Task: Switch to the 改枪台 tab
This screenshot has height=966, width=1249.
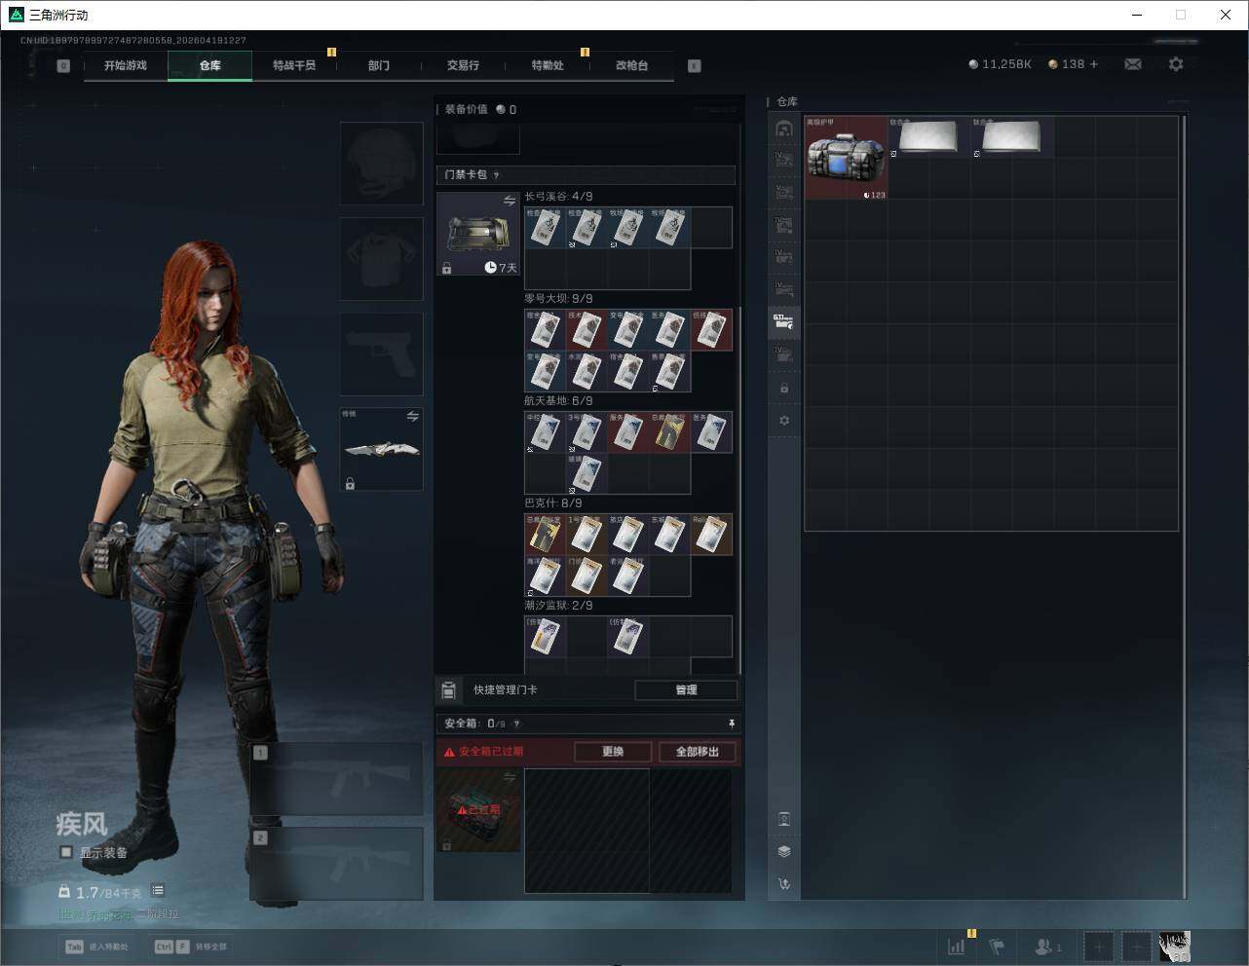Action: pyautogui.click(x=631, y=65)
